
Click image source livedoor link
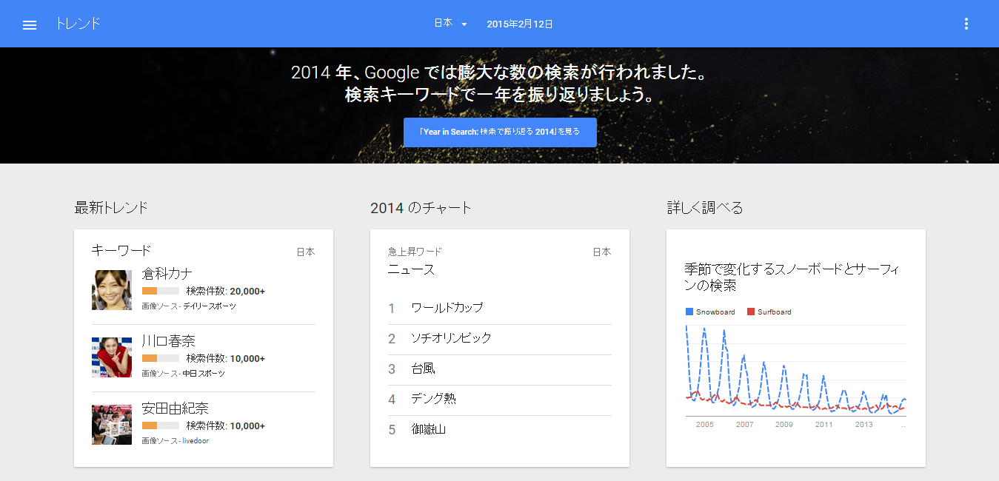coord(196,441)
